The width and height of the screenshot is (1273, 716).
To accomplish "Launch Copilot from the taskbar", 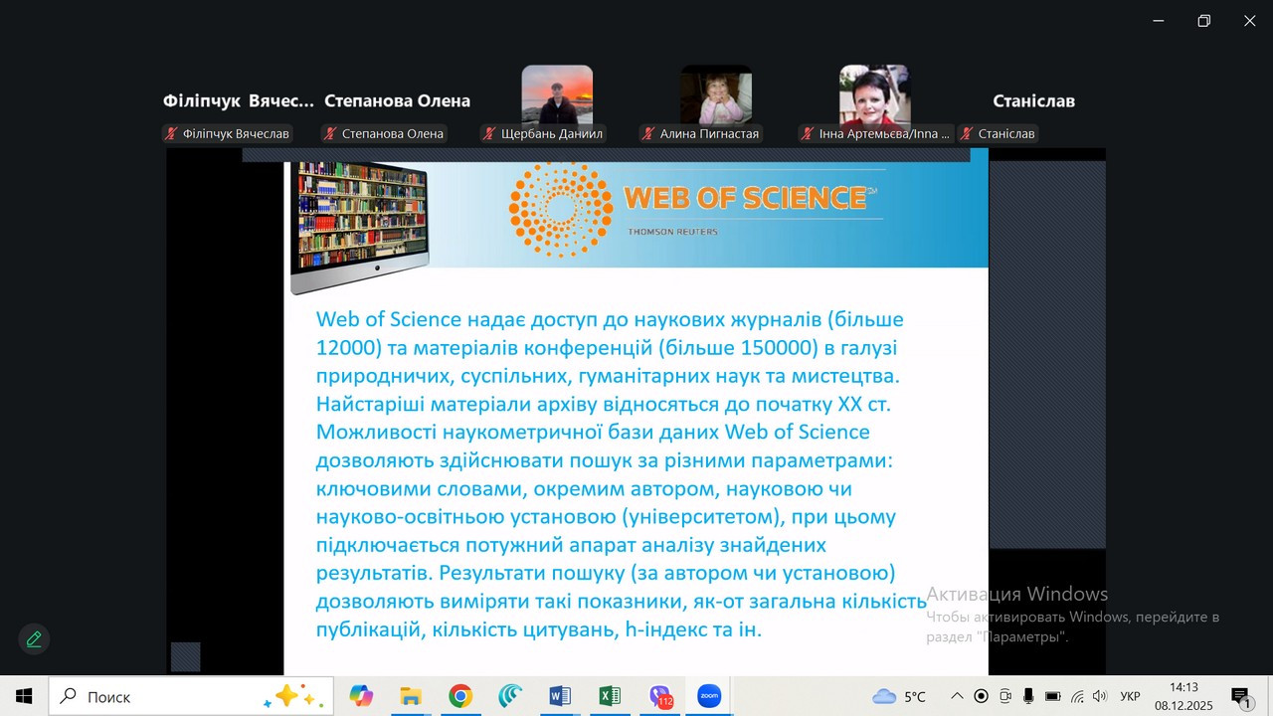I will pyautogui.click(x=361, y=696).
